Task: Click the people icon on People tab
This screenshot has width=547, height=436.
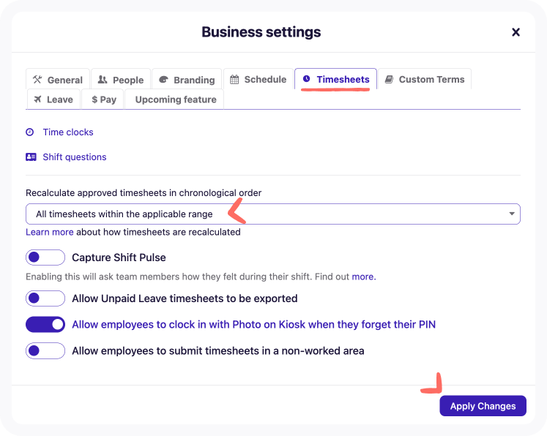Action: point(103,80)
